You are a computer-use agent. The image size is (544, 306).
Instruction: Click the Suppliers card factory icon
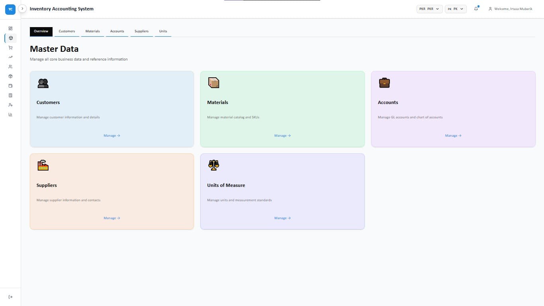click(43, 165)
